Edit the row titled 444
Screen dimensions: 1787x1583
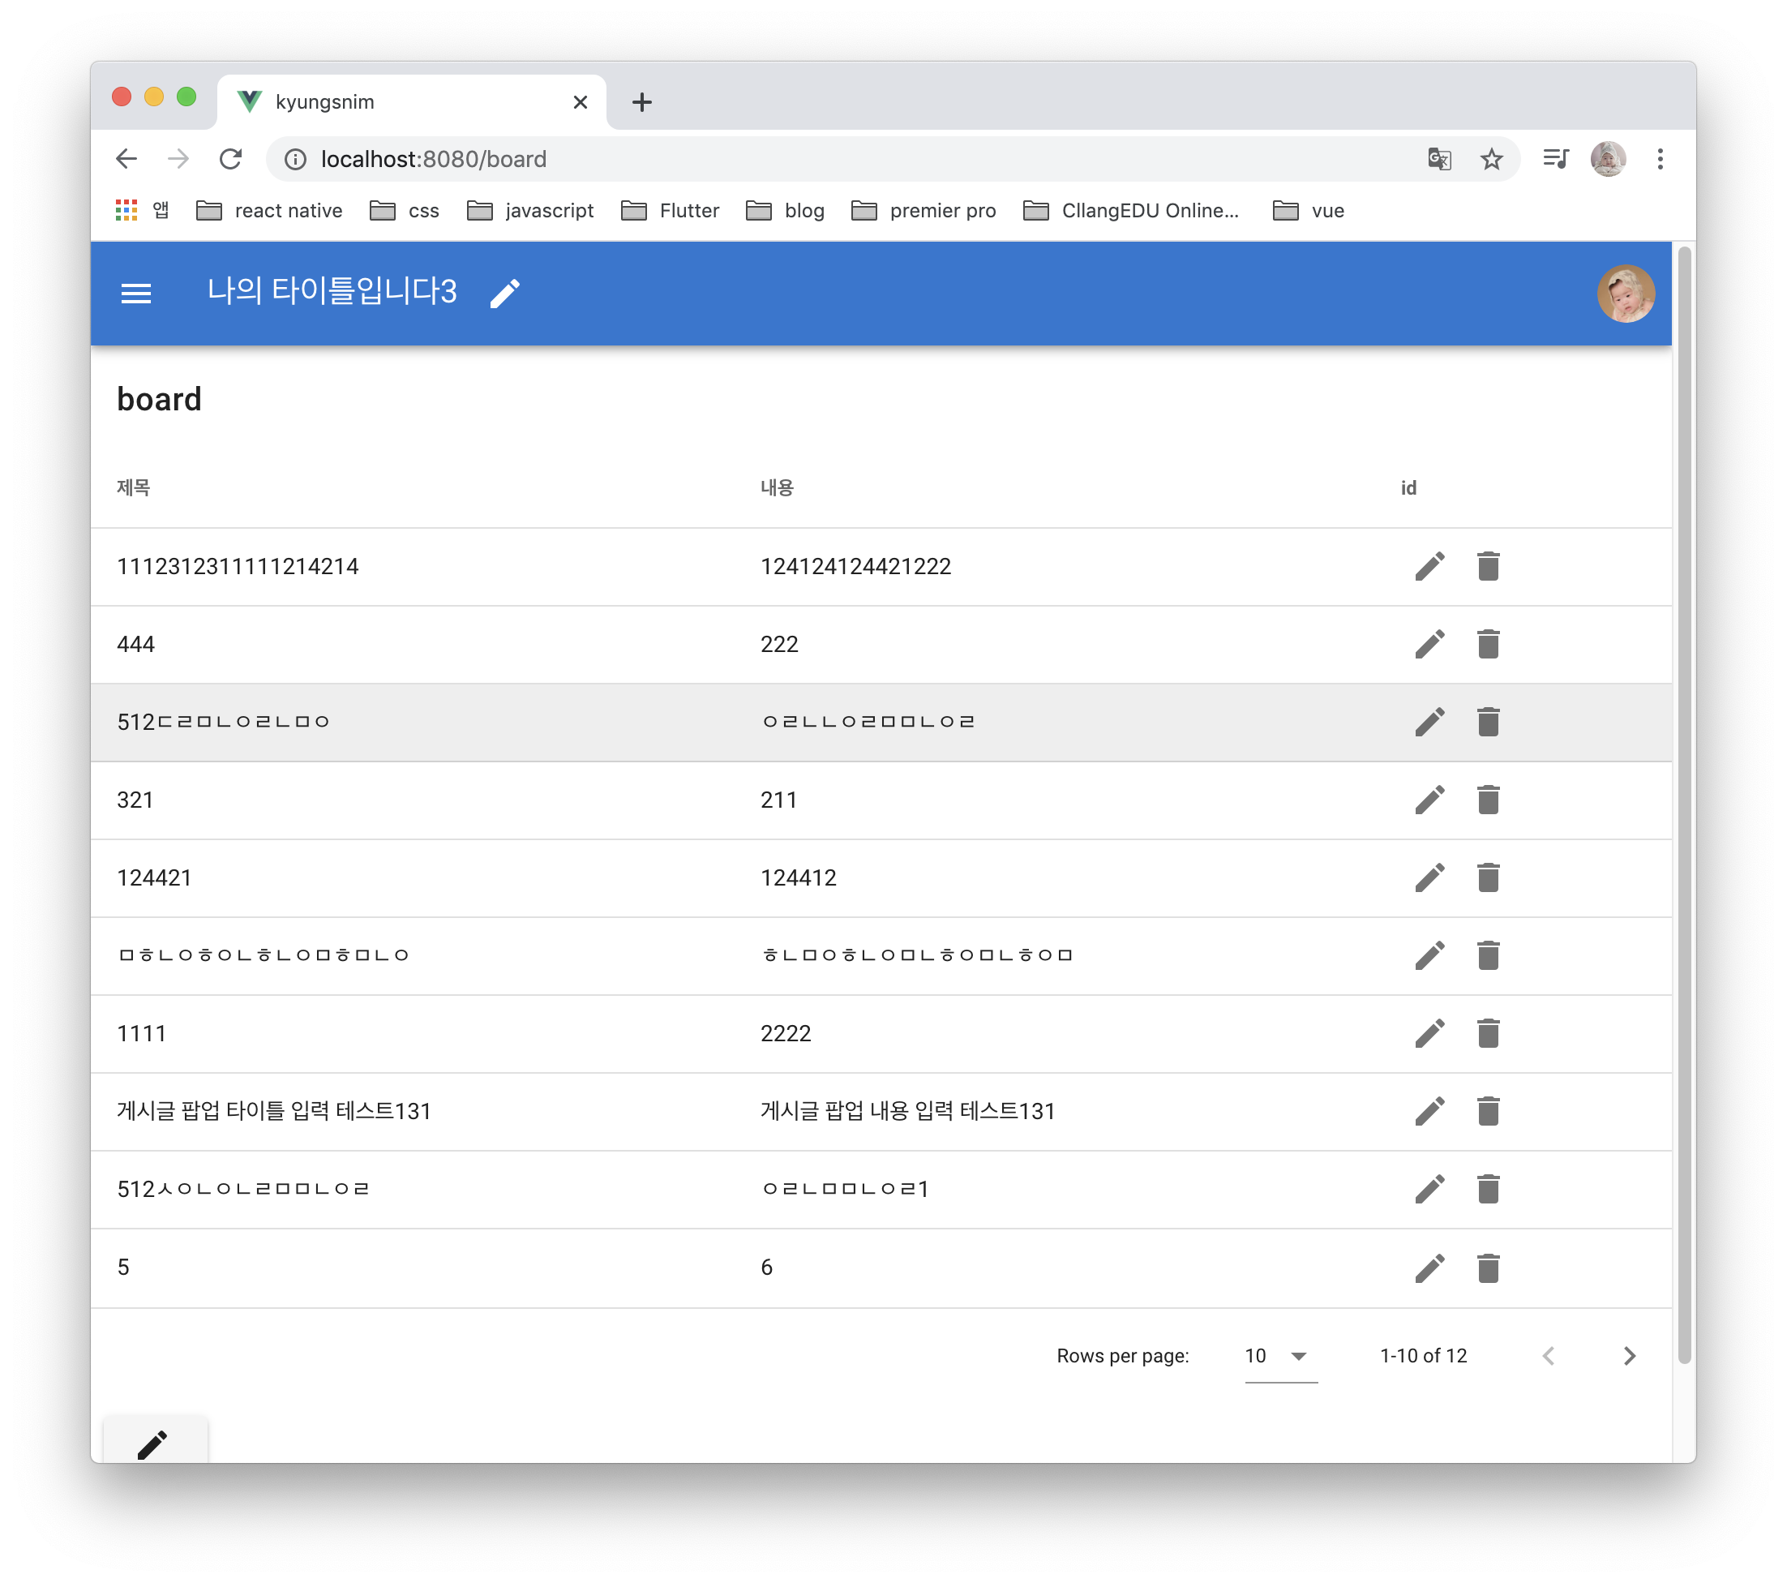point(1429,645)
